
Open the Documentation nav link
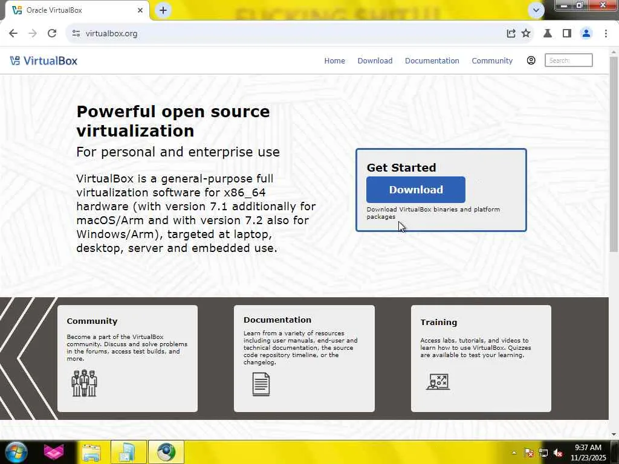[x=432, y=61]
